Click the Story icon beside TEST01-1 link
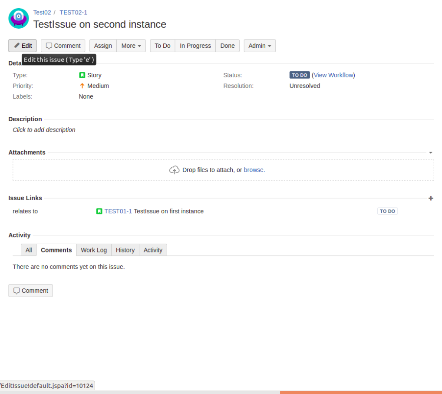Image resolution: width=442 pixels, height=394 pixels. coord(99,211)
